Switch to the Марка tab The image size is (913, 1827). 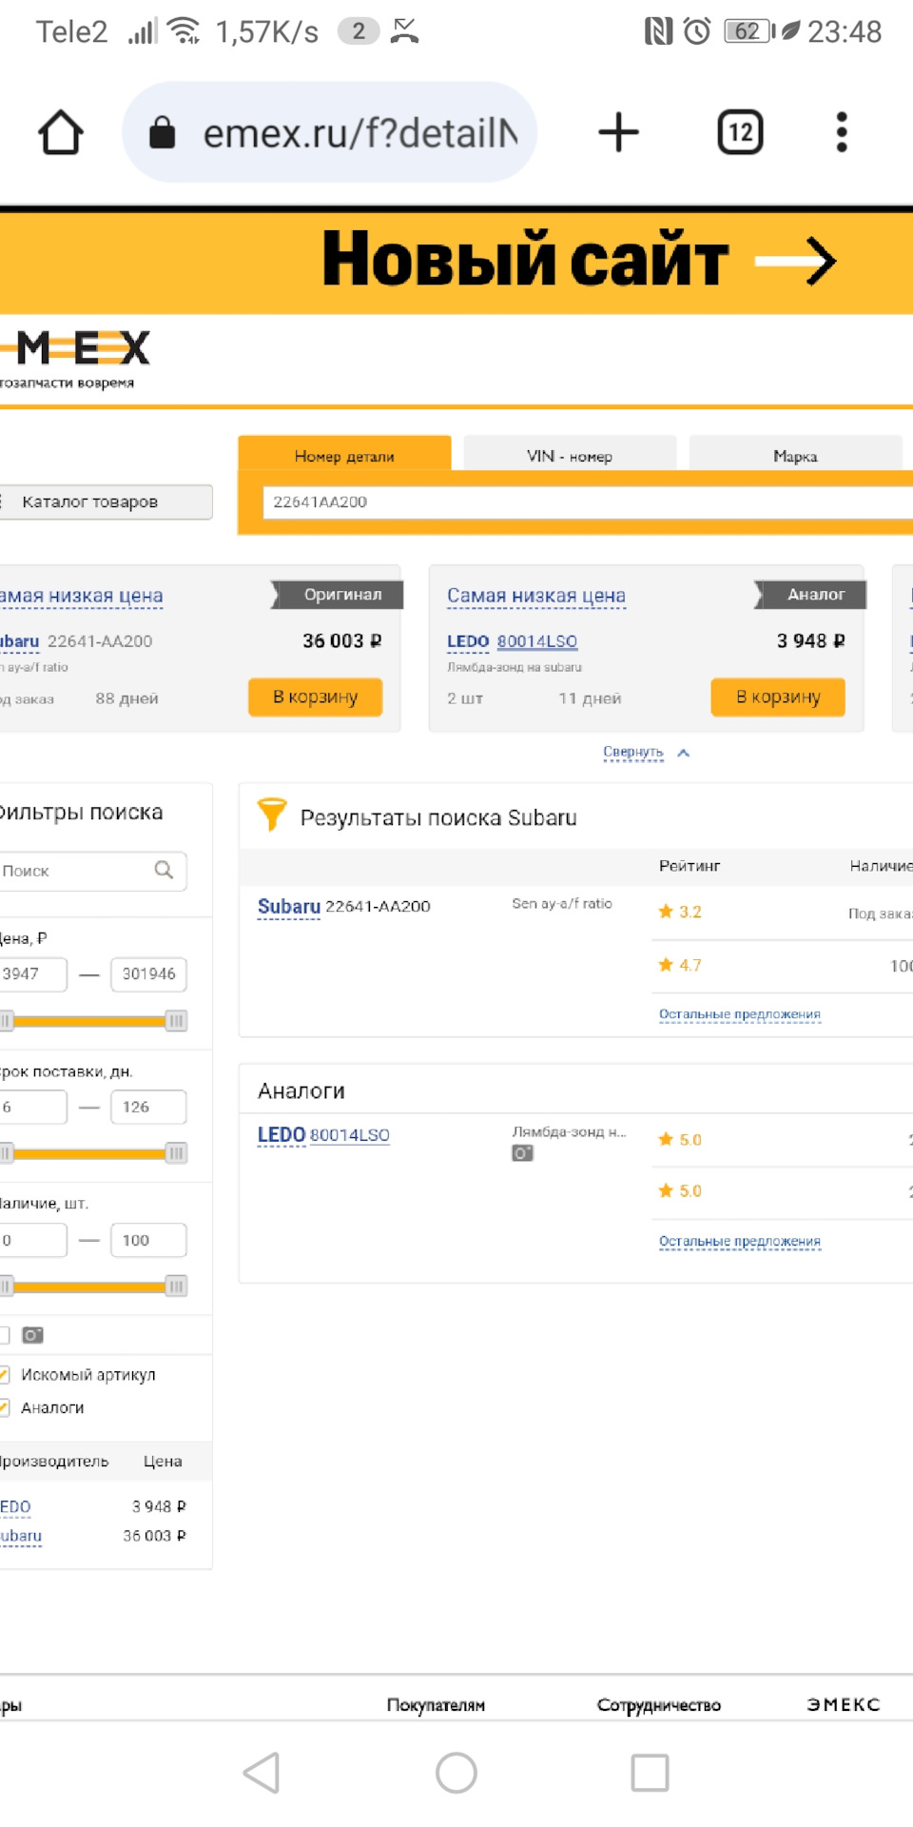pos(795,456)
